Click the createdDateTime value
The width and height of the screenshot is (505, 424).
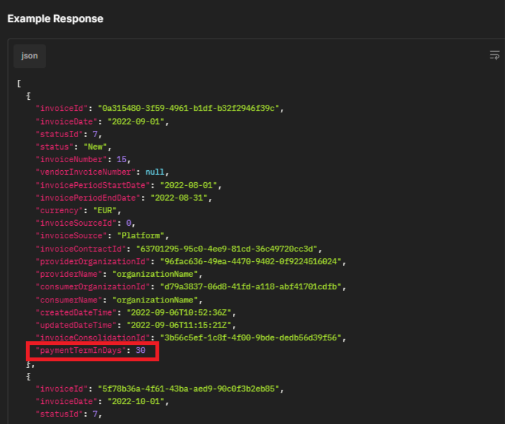click(x=179, y=312)
